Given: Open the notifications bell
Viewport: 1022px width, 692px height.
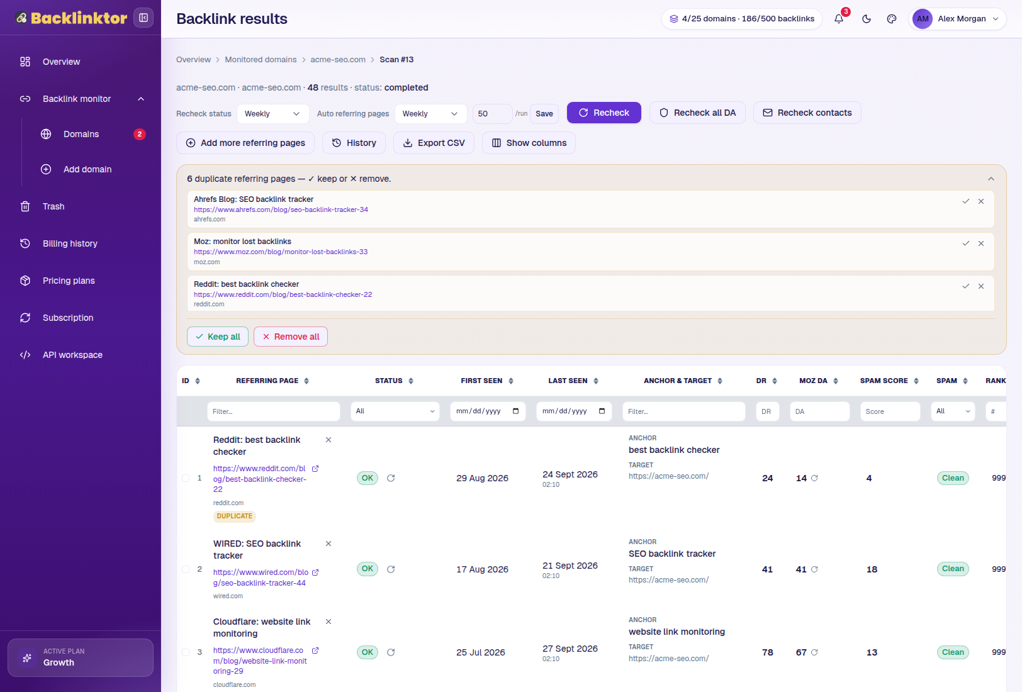Looking at the screenshot, I should pyautogui.click(x=839, y=19).
